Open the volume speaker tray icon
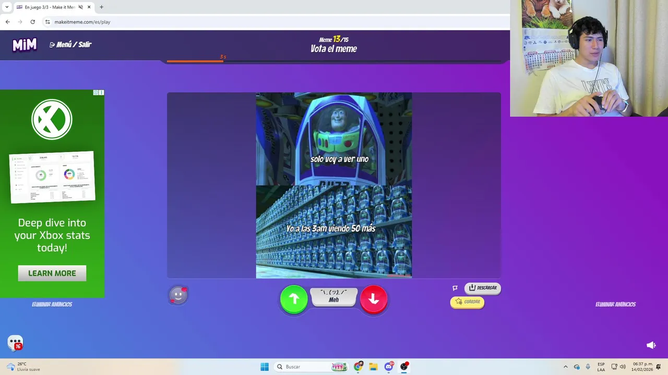This screenshot has height=375, width=668. (x=623, y=367)
